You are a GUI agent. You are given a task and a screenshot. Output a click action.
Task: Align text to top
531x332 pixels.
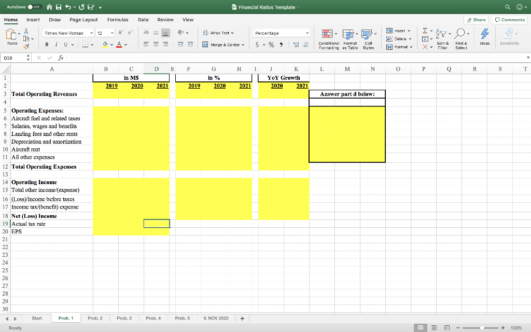(x=146, y=33)
